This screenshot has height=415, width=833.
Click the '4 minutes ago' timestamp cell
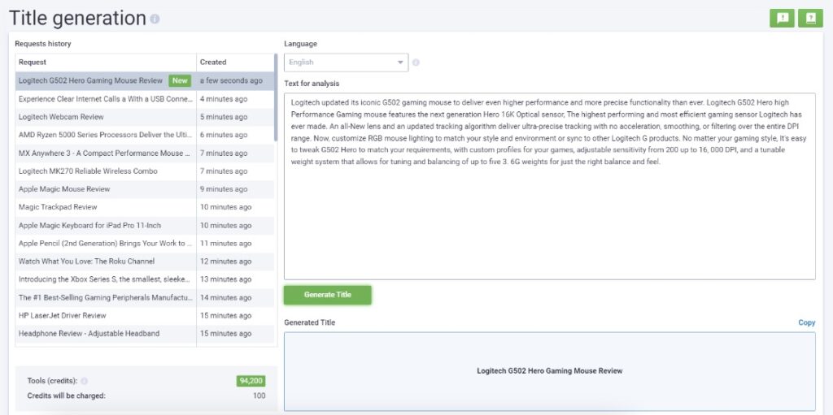pyautogui.click(x=235, y=99)
